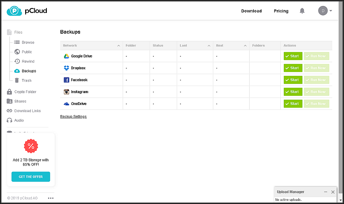Open Shares section
This screenshot has height=204, width=344.
click(x=20, y=101)
